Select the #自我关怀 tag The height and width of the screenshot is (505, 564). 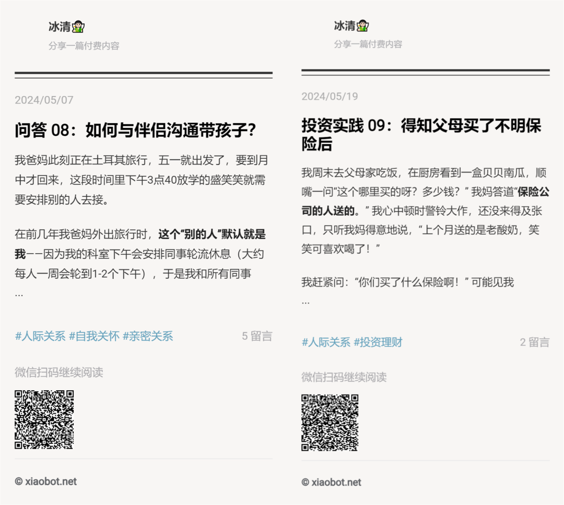click(x=94, y=336)
